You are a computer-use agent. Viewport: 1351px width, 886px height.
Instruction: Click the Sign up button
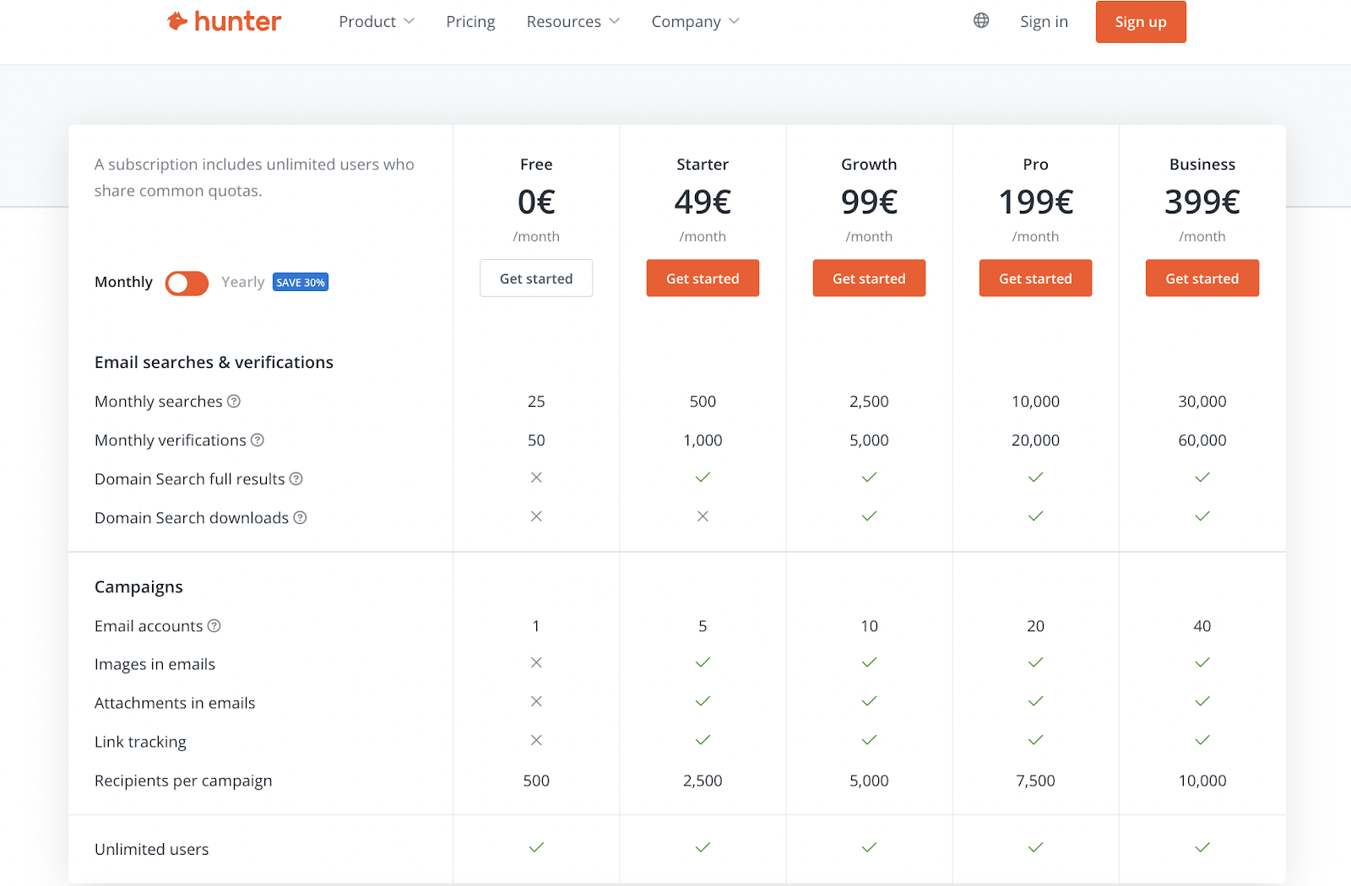pos(1141,22)
